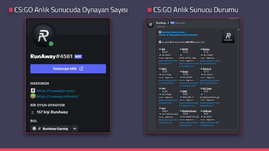This screenshot has width=269, height=151.
Task: Open the DM 2 steam connect link
Action: [x=168, y=82]
